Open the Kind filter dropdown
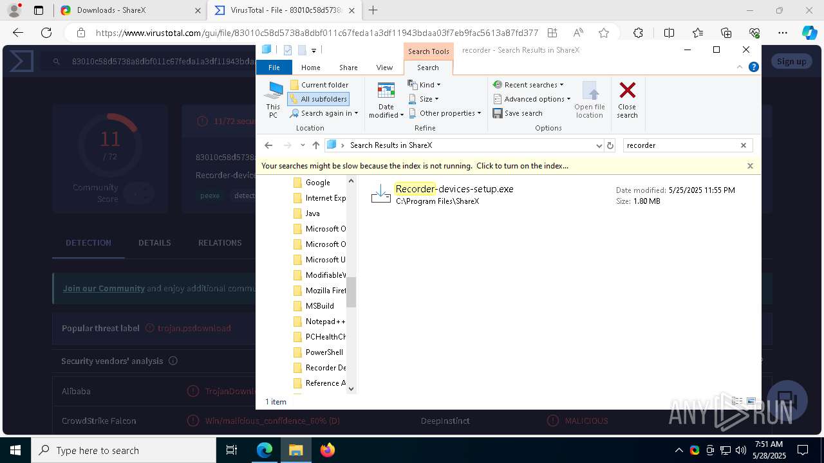 click(x=424, y=85)
